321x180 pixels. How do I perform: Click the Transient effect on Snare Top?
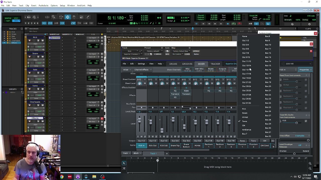tap(175, 94)
